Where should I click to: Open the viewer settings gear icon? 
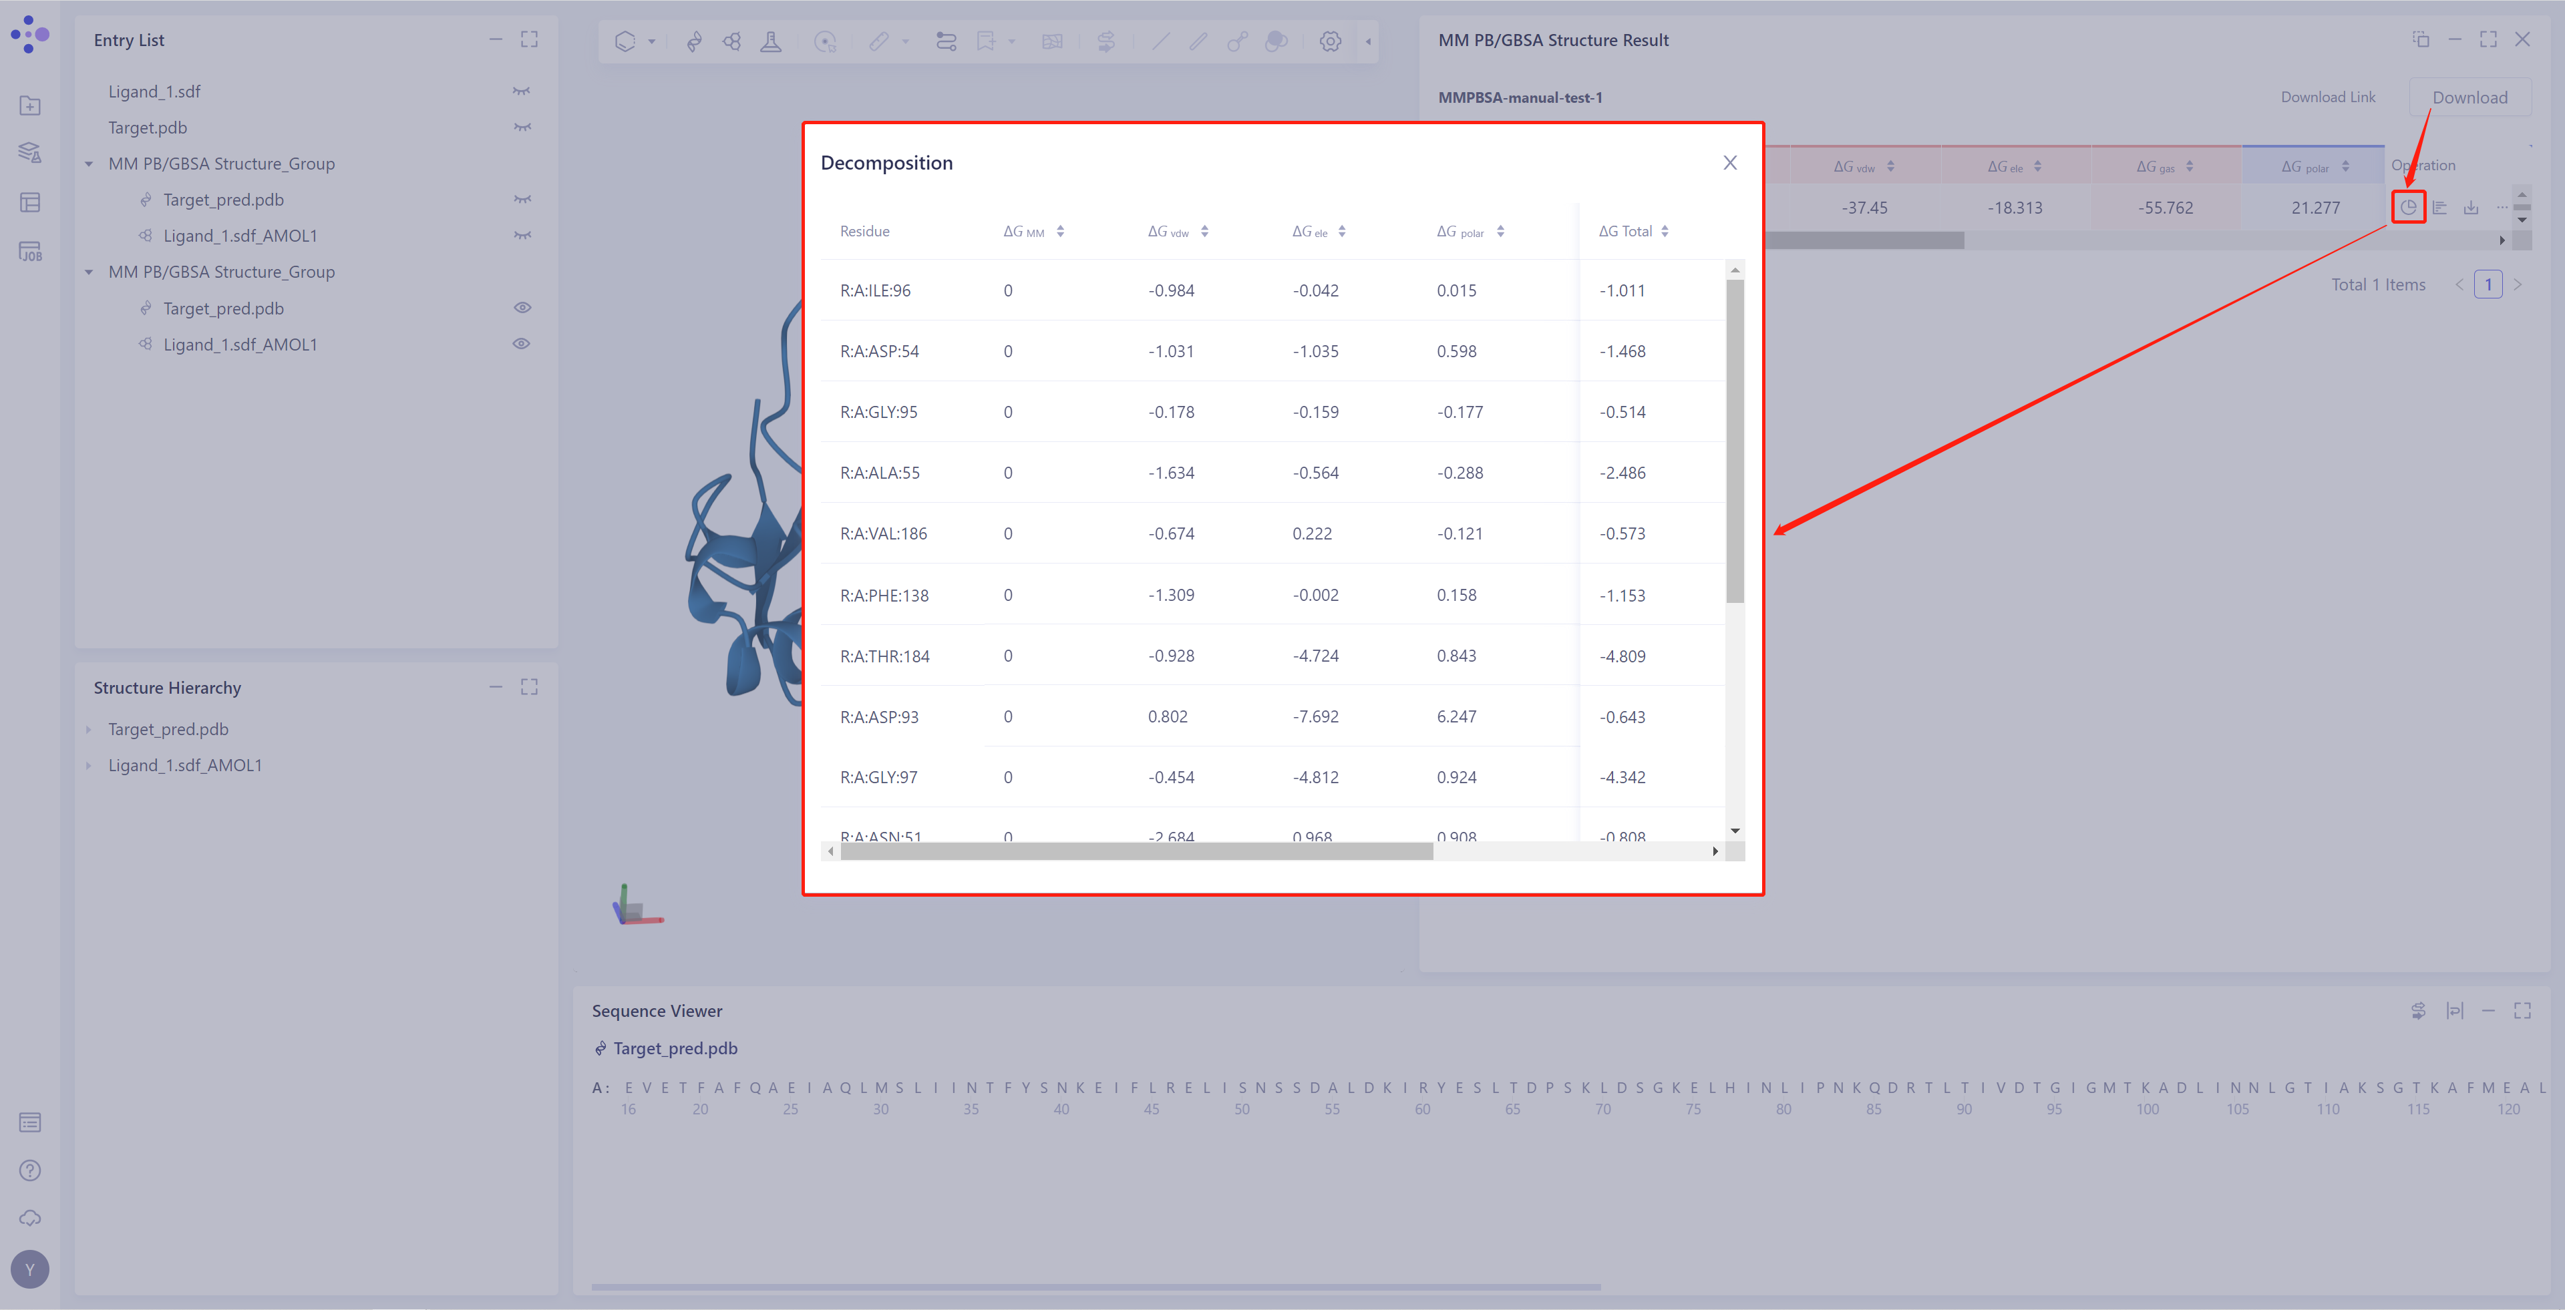(x=1331, y=42)
